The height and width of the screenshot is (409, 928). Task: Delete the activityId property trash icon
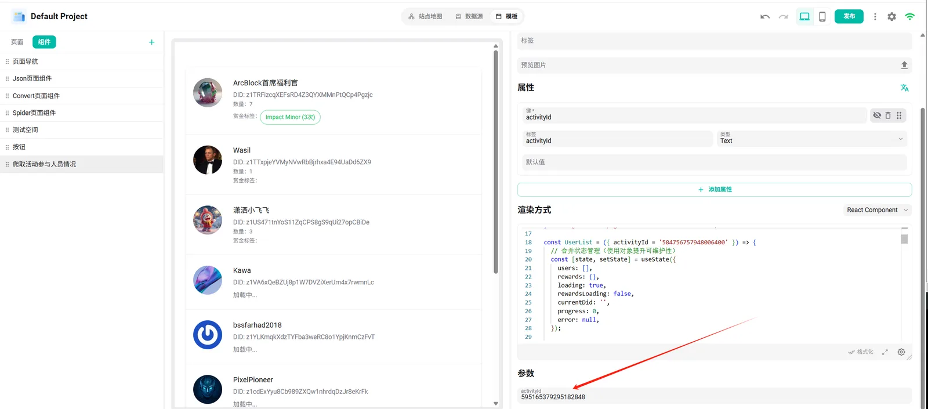(x=888, y=115)
